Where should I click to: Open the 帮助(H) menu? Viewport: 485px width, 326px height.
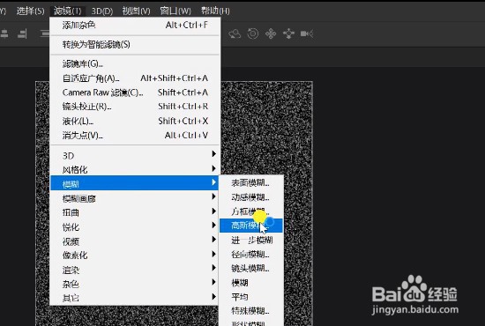(x=215, y=11)
